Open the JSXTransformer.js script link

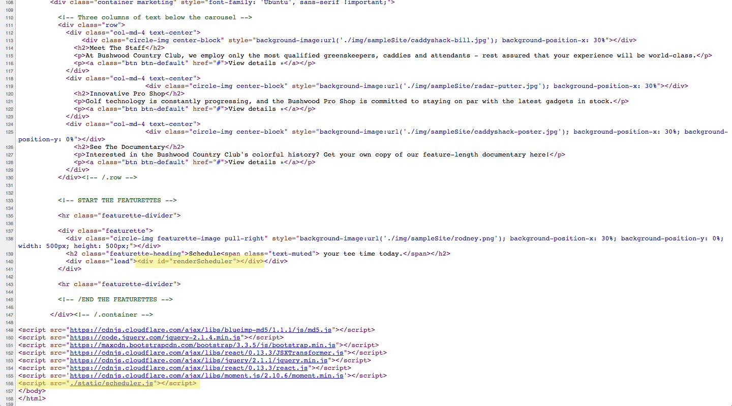coord(207,353)
